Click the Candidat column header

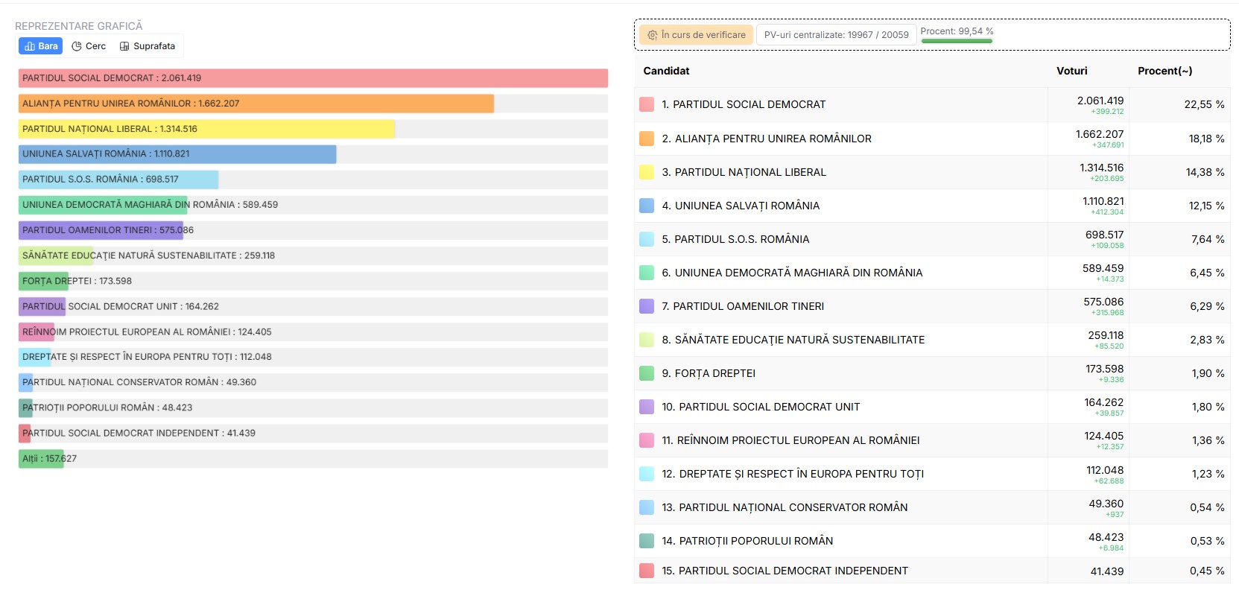[x=666, y=71]
